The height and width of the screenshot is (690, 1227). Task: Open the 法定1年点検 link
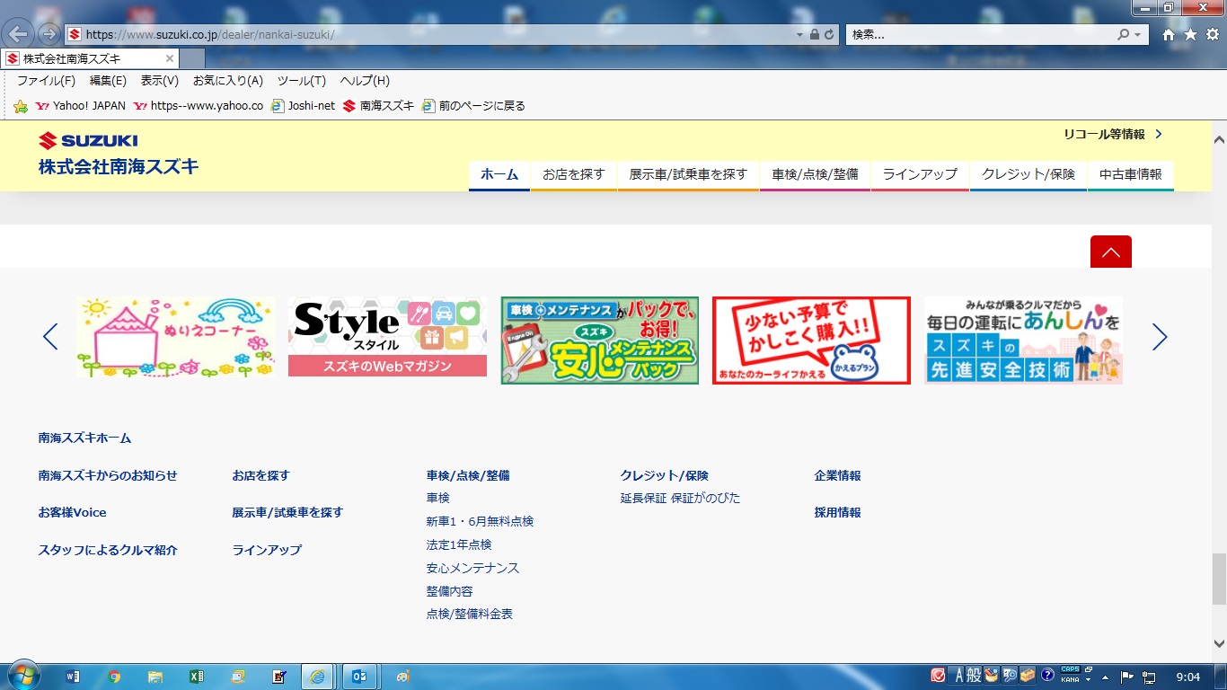(x=459, y=544)
